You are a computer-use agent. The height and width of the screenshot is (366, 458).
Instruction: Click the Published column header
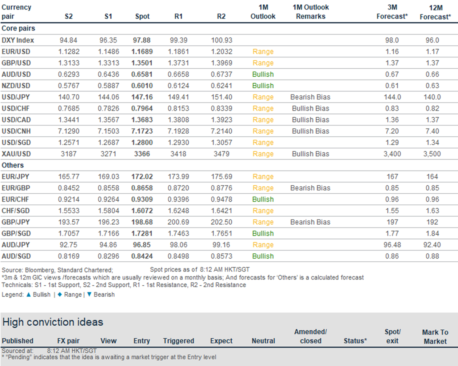pos(17,341)
